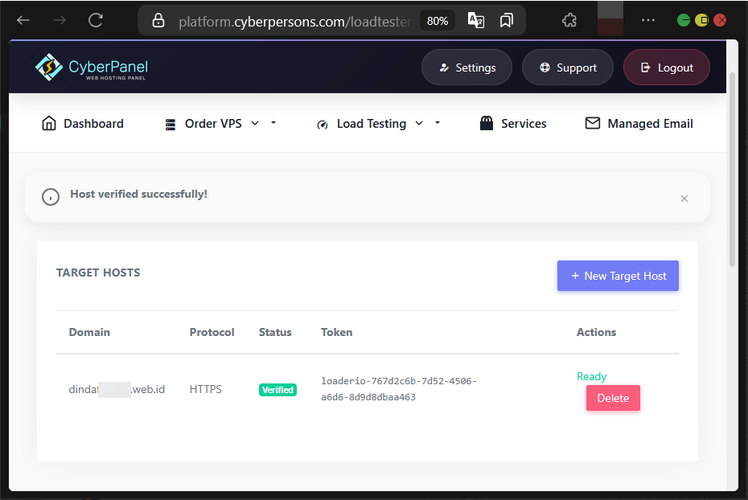Image resolution: width=748 pixels, height=500 pixels.
Task: Click the Protocol column header
Action: pos(212,332)
